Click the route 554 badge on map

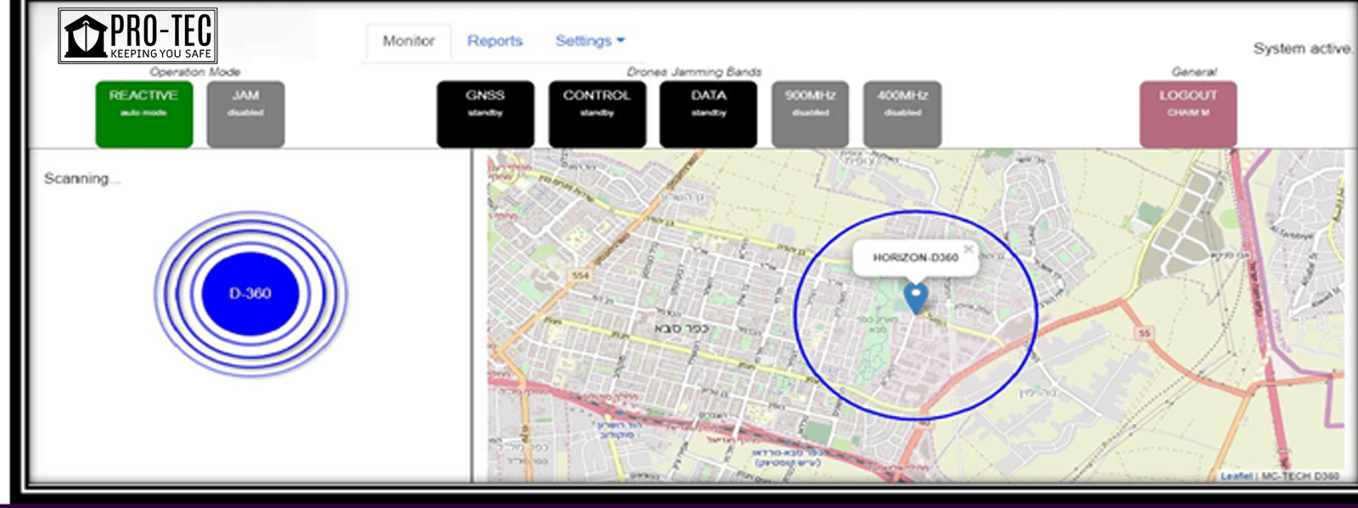click(x=581, y=276)
